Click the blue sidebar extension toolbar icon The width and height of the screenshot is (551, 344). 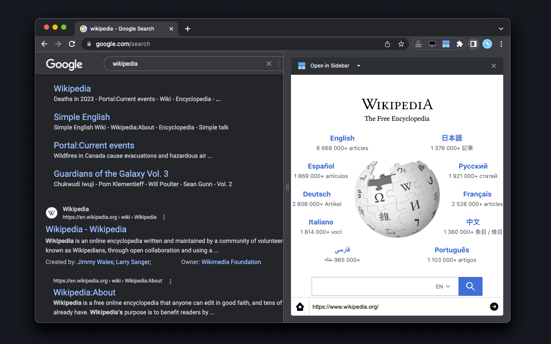(446, 44)
